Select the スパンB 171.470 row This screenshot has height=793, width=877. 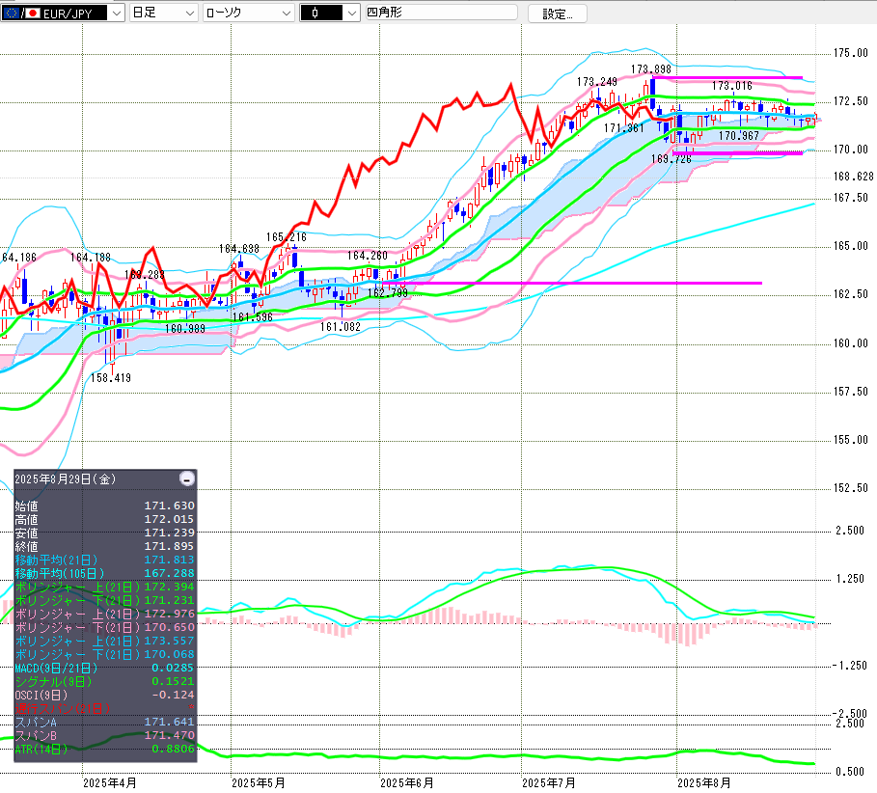pos(105,735)
